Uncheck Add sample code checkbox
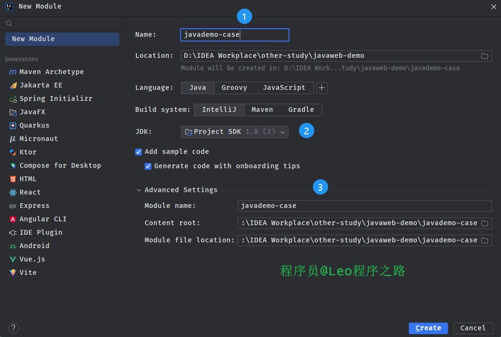 point(139,152)
